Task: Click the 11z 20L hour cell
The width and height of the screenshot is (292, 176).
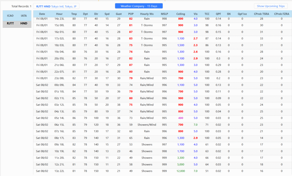Action: 59,158
